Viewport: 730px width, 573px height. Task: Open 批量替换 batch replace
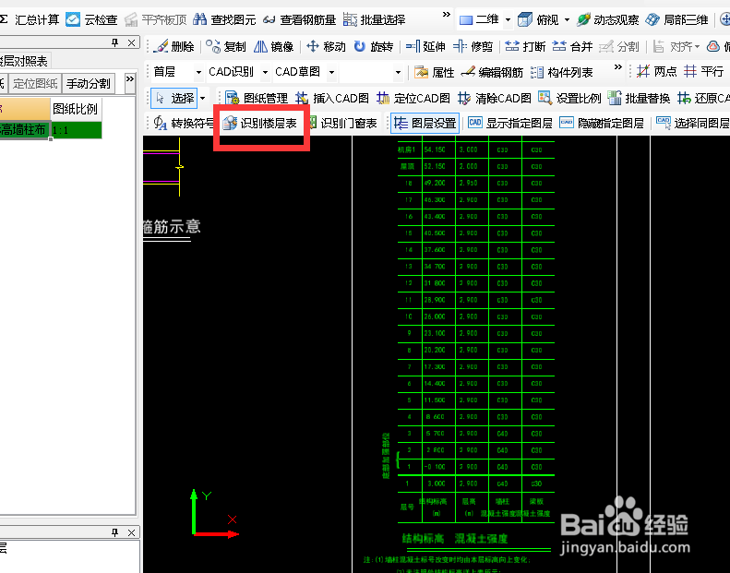click(x=639, y=98)
